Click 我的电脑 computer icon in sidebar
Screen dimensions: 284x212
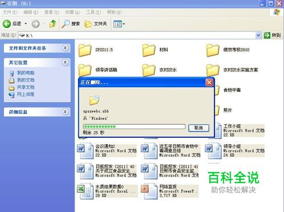click(x=12, y=73)
